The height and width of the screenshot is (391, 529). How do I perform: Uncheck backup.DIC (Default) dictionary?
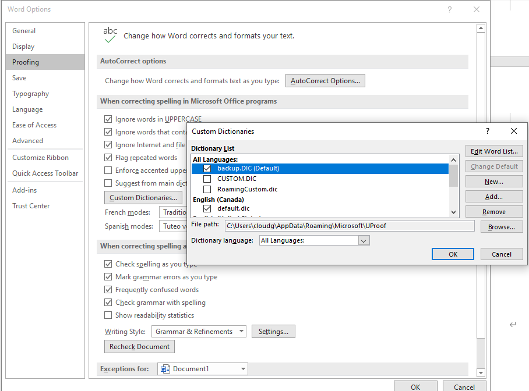[207, 168]
